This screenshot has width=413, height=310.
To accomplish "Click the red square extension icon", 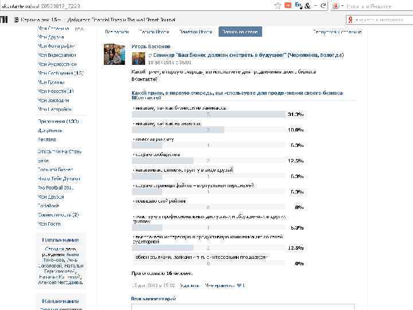I will click(288, 5).
